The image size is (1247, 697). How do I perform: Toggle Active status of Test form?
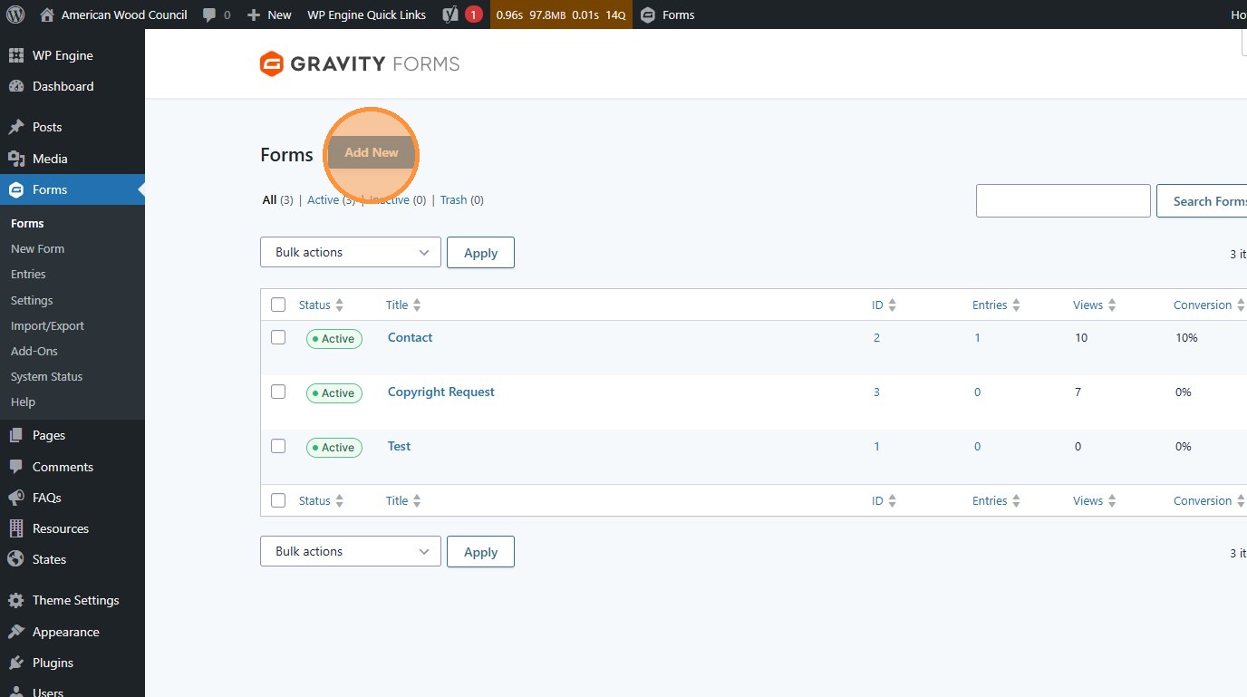(x=334, y=447)
